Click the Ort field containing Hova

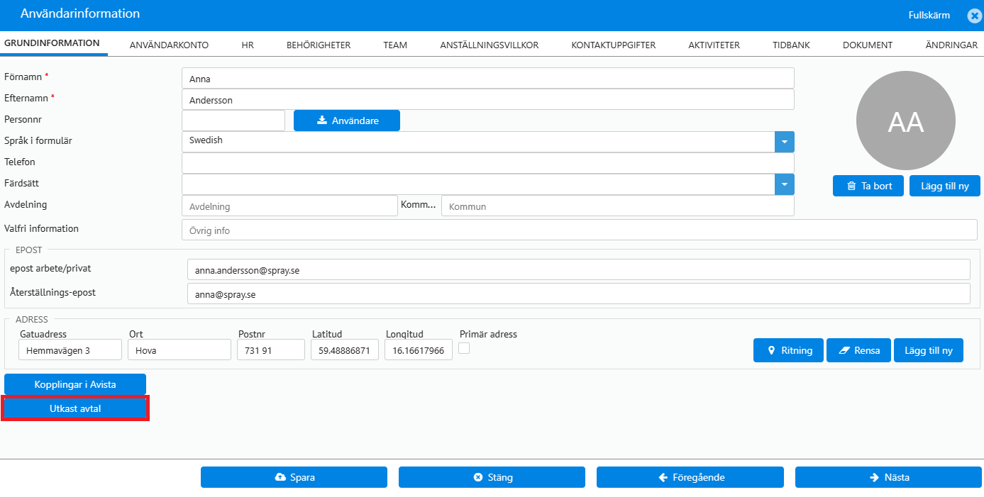tap(179, 350)
